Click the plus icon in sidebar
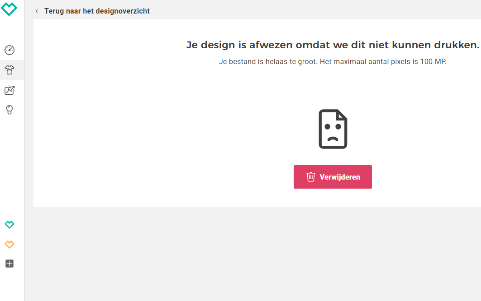This screenshot has height=301, width=481. tap(10, 264)
